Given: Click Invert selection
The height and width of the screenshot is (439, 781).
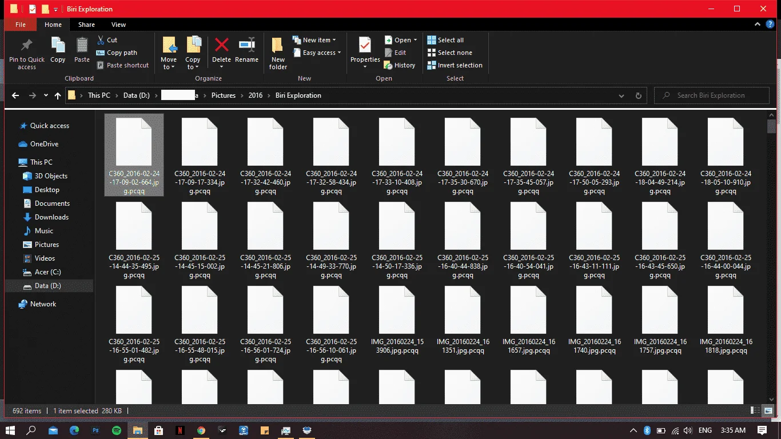Looking at the screenshot, I should click(455, 65).
